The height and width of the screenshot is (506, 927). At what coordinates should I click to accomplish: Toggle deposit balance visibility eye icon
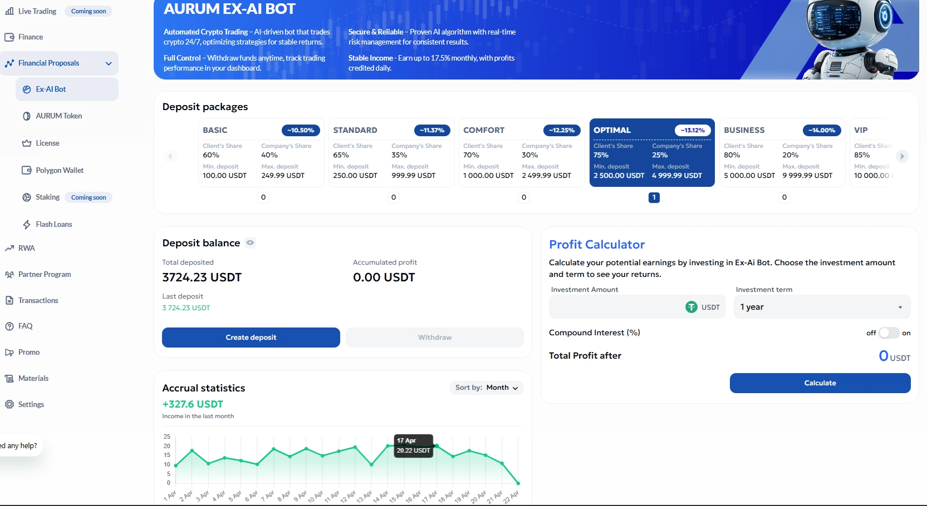tap(250, 242)
